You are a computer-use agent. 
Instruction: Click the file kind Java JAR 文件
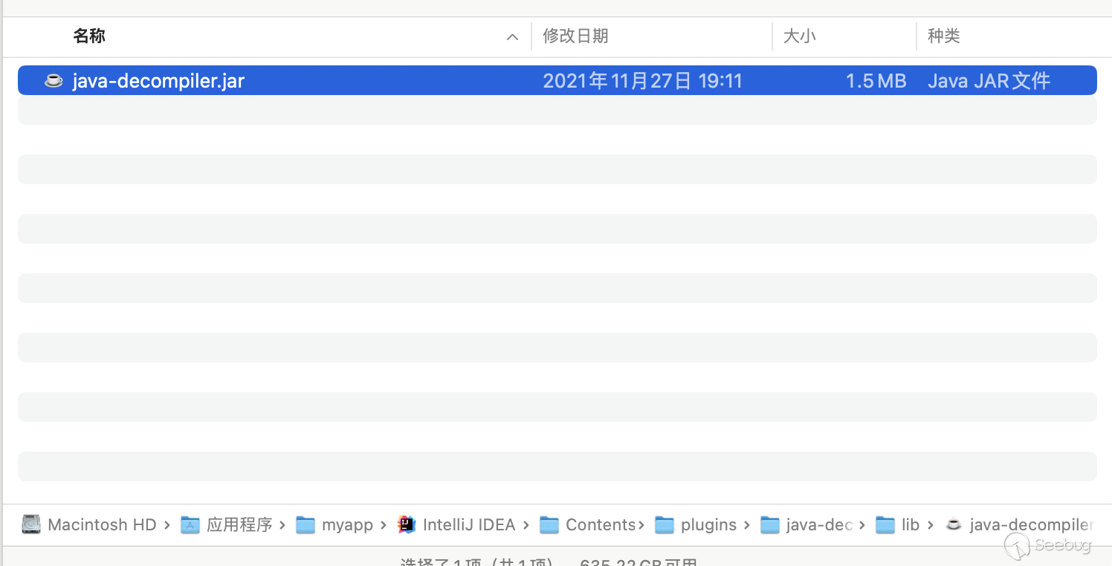pyautogui.click(x=989, y=81)
